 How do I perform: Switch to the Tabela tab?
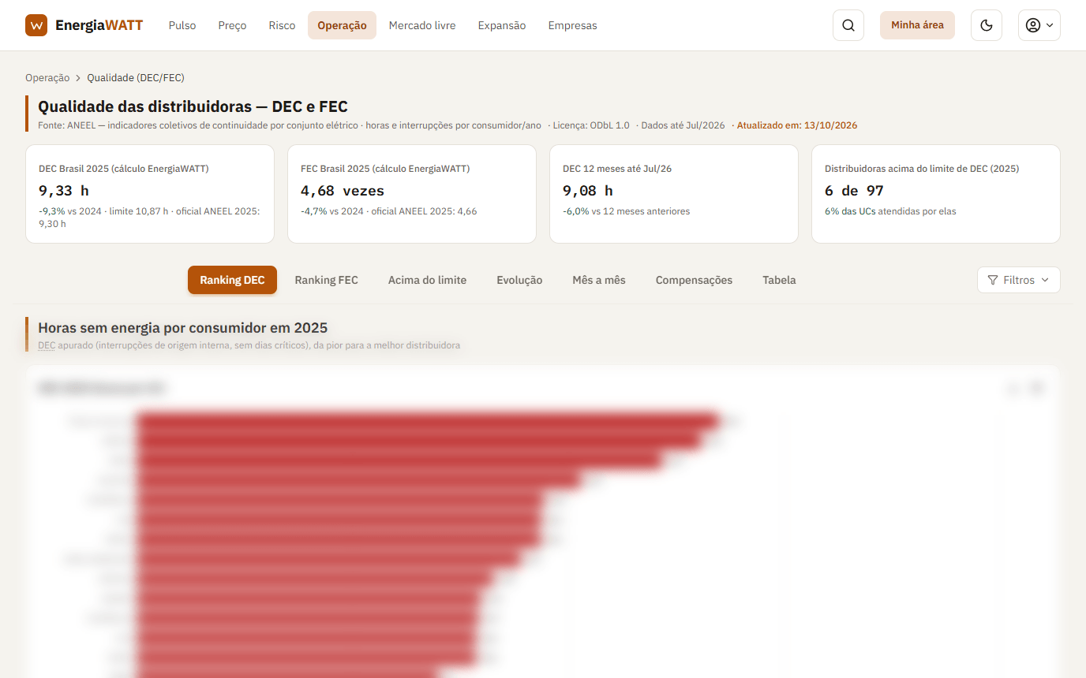click(x=779, y=280)
